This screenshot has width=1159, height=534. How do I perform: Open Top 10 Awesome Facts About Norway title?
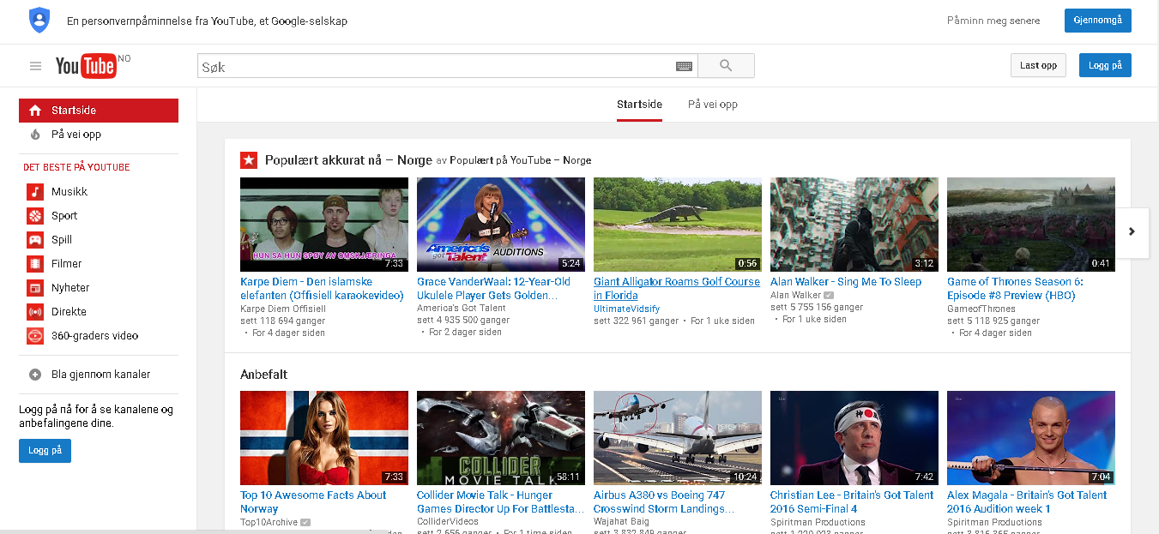click(x=313, y=502)
